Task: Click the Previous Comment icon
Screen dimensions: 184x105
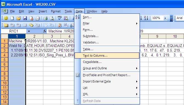Action: pyautogui.click(x=12, y=25)
